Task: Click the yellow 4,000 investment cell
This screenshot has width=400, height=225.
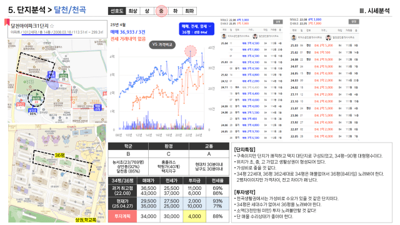Action: [x=194, y=216]
